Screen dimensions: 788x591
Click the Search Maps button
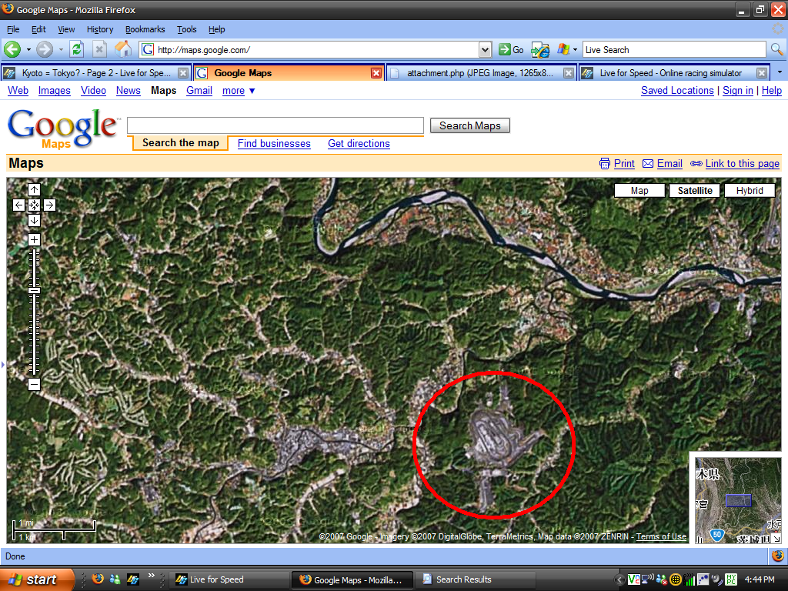pyautogui.click(x=470, y=125)
